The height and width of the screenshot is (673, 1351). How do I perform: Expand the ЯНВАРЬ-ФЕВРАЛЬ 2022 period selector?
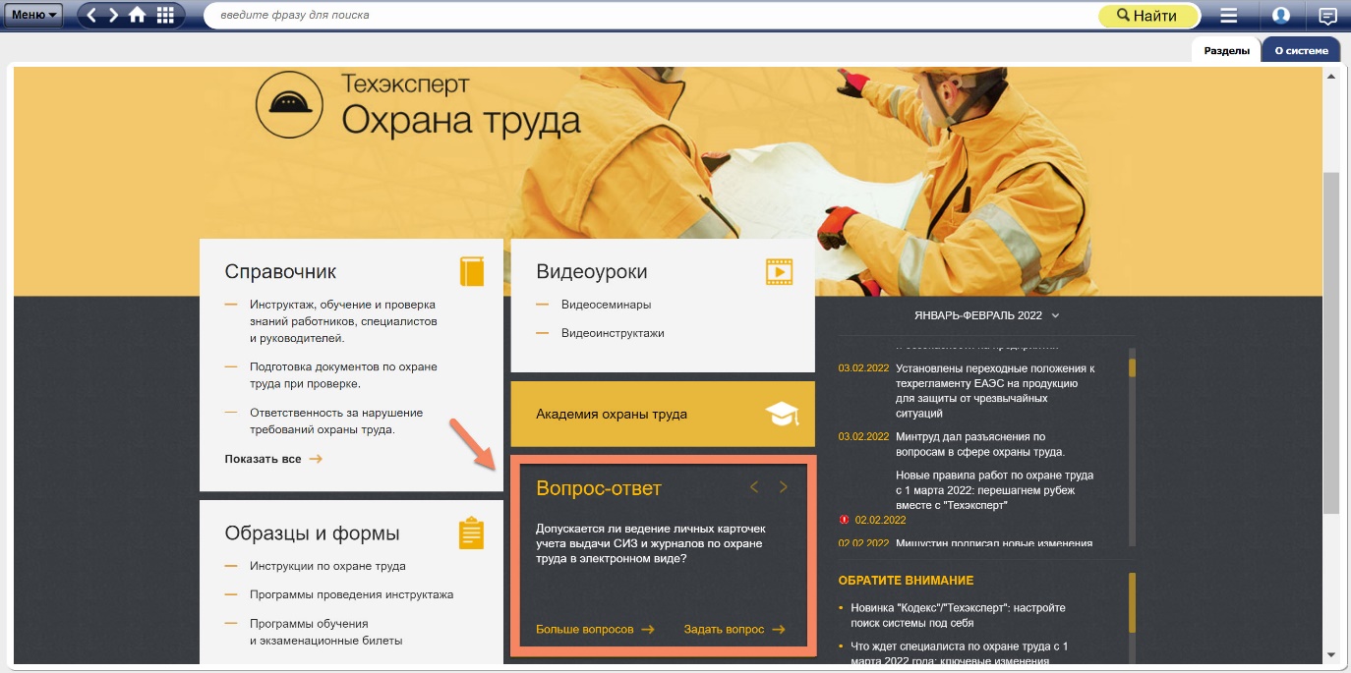point(986,315)
